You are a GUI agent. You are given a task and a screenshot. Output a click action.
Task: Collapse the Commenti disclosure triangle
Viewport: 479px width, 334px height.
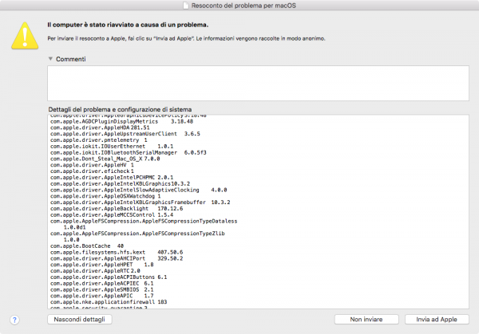point(49,59)
